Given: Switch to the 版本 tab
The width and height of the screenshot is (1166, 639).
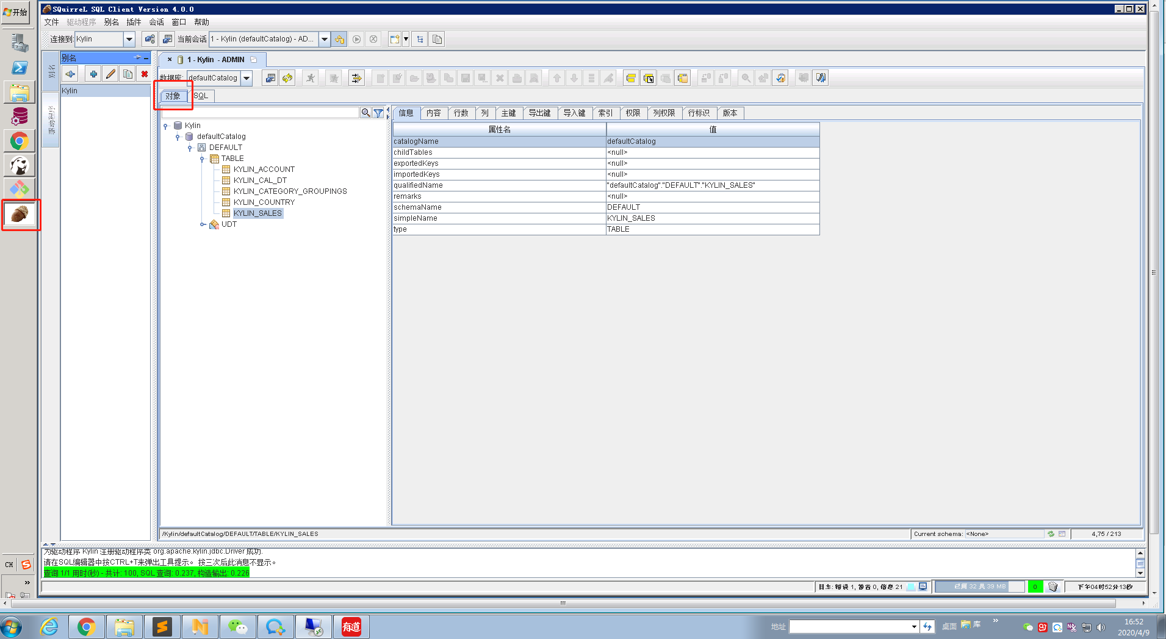Looking at the screenshot, I should (730, 113).
